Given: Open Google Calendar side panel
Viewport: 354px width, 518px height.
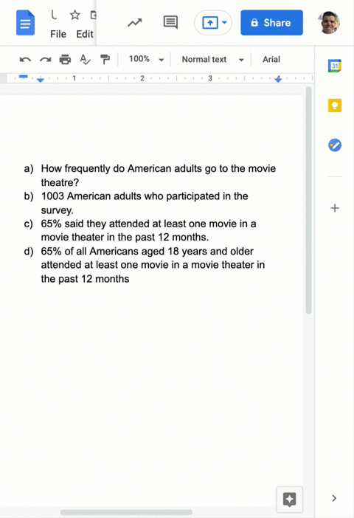Looking at the screenshot, I should [335, 66].
